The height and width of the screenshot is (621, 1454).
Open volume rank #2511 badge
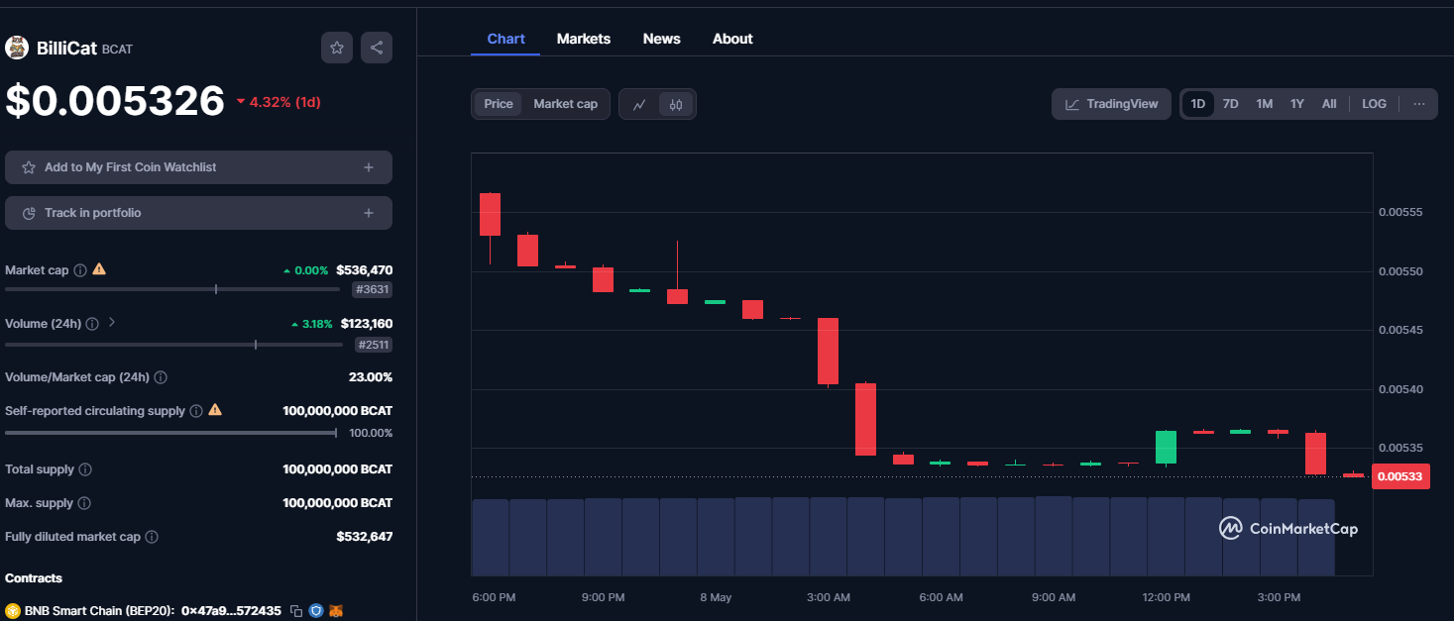click(373, 345)
